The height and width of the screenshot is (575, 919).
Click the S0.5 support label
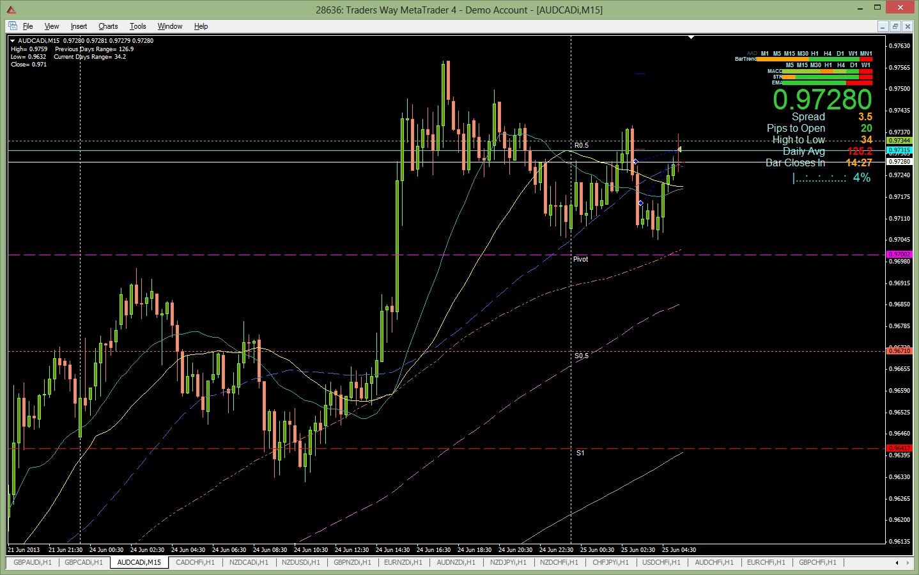(582, 356)
